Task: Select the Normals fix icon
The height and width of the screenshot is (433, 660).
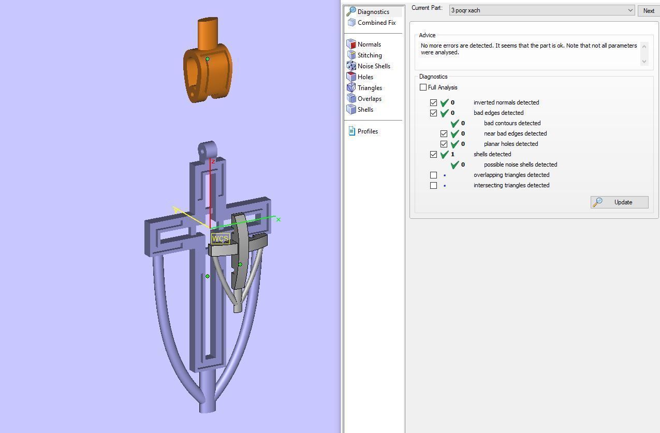Action: [x=351, y=44]
